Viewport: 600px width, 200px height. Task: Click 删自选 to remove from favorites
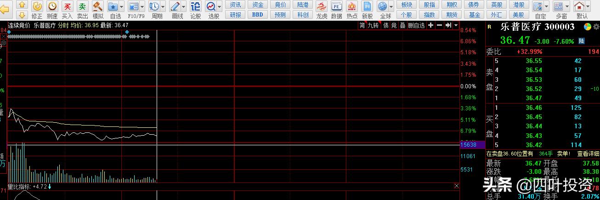(416, 25)
